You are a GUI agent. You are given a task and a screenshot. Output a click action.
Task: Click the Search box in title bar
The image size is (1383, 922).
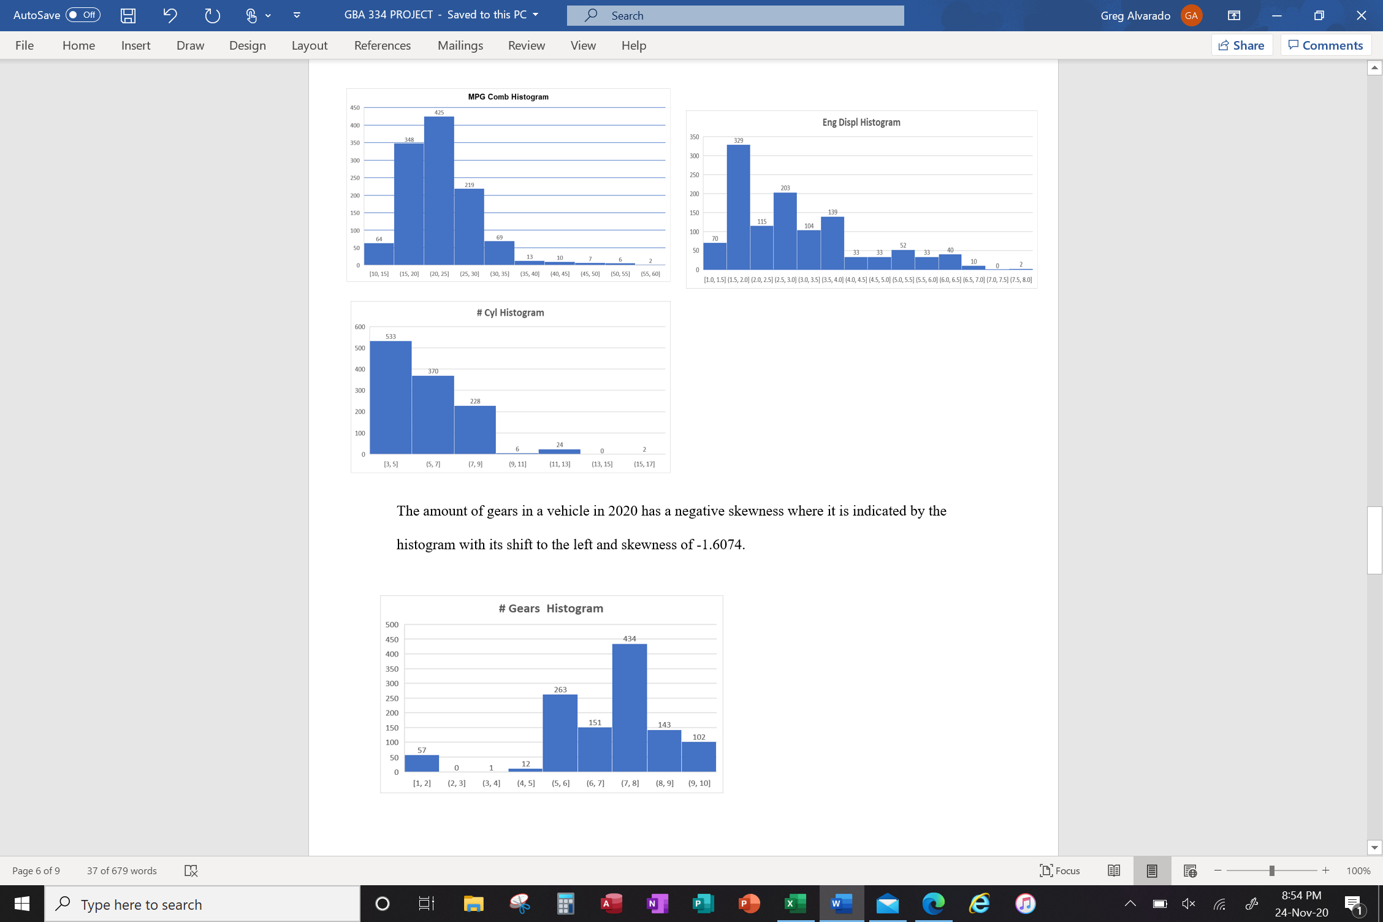(x=735, y=15)
